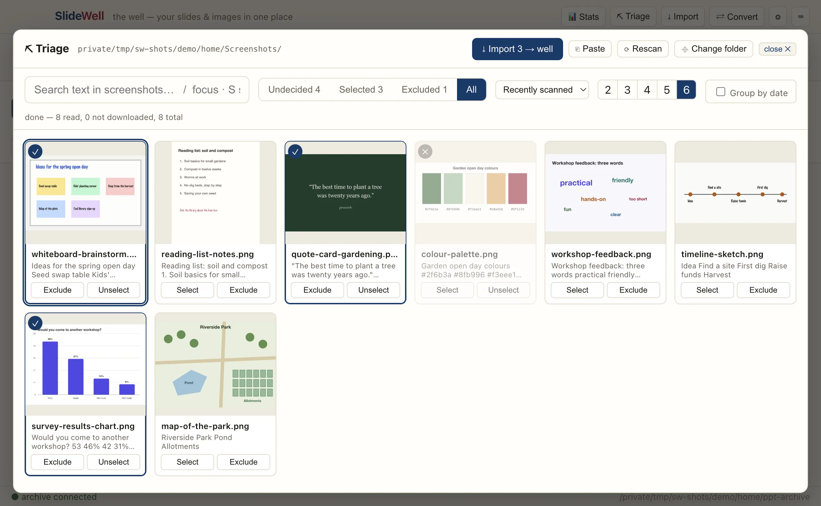Exclude reading-list-notes.png

[x=244, y=290]
